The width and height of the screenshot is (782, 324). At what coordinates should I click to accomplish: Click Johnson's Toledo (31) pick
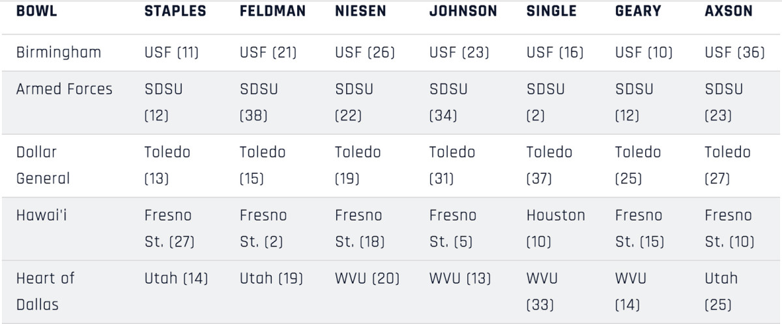click(453, 165)
